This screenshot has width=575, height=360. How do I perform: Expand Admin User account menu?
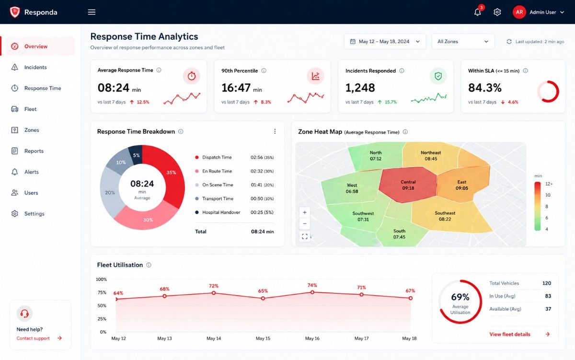[x=547, y=12]
